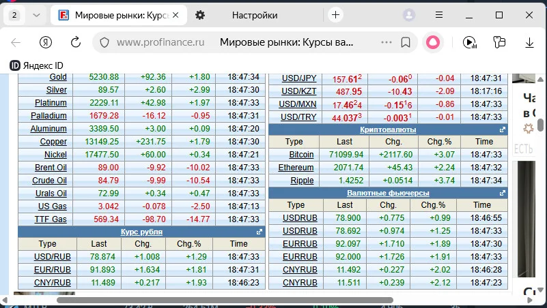Image resolution: width=547 pixels, height=308 pixels.
Task: Open the Brent Oil quote link
Action: (51, 168)
